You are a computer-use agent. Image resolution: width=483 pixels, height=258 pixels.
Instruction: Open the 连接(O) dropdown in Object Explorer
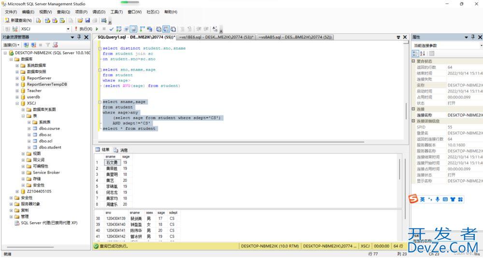12,45
